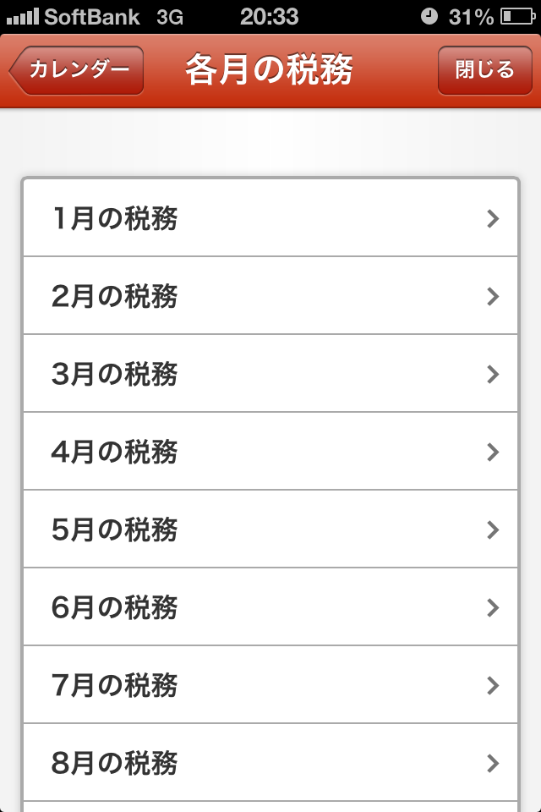Tap the clock alarm status icon
This screenshot has height=812, width=541.
point(430,16)
